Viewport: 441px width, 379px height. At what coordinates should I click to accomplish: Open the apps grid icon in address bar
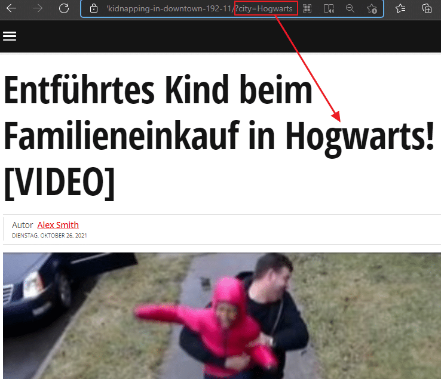click(307, 9)
